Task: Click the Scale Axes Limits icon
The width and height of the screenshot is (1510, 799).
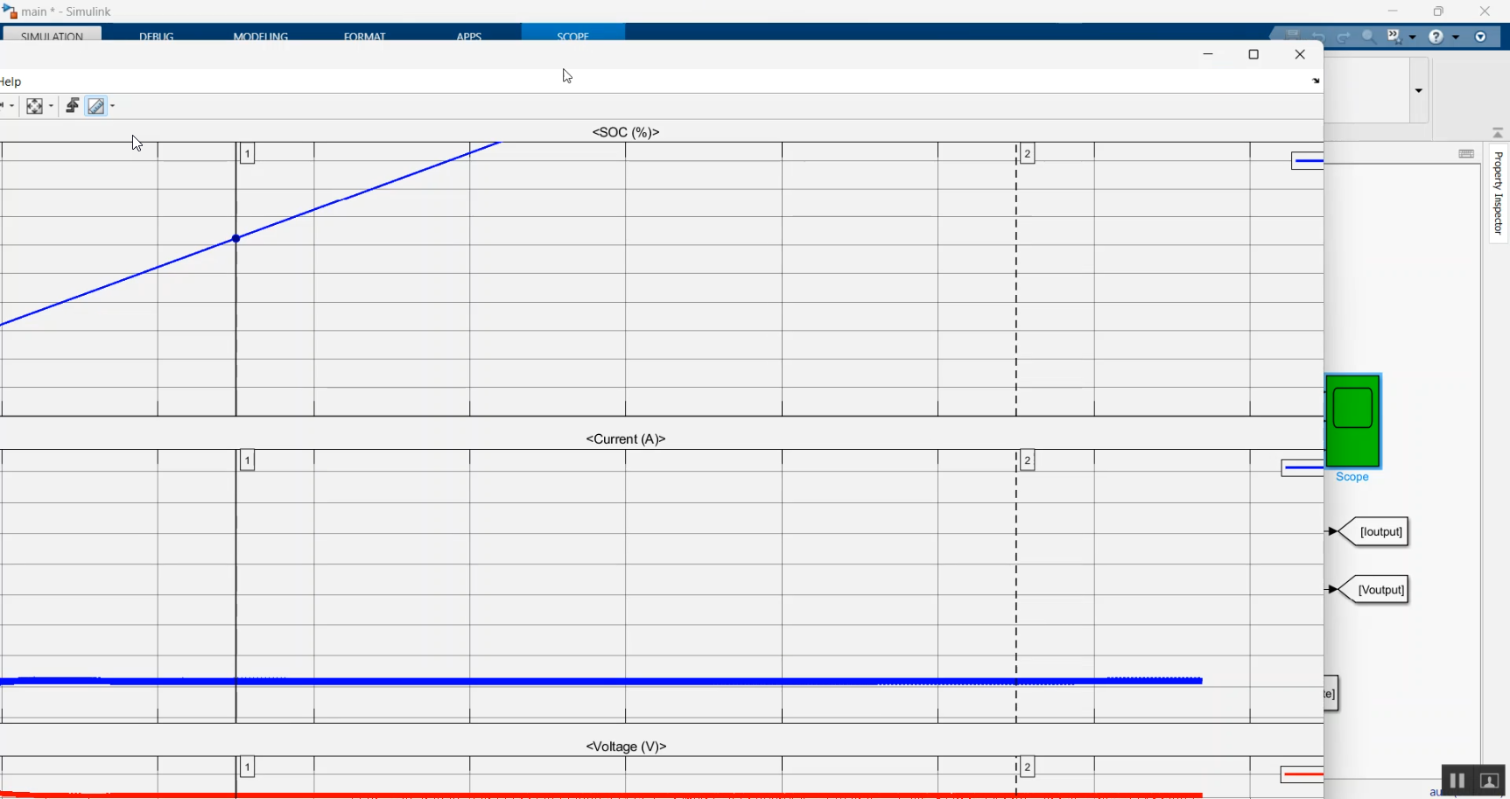Action: coord(34,106)
